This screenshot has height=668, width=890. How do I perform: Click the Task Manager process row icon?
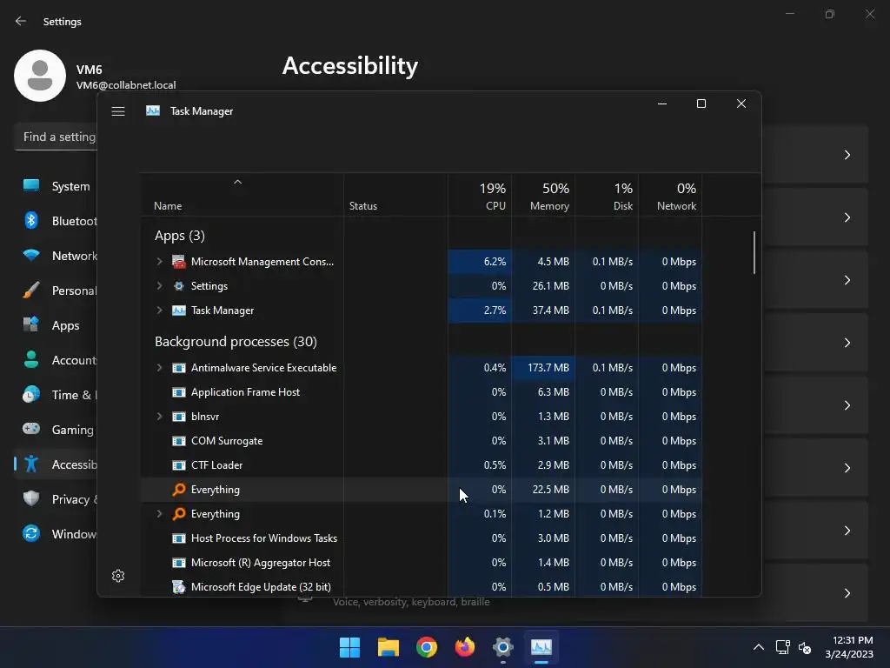tap(179, 311)
